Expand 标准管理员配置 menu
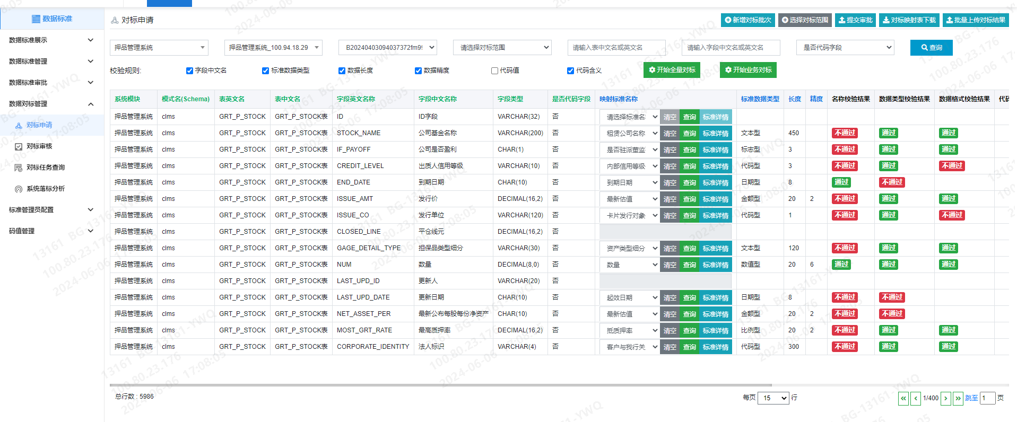1017x422 pixels. 51,210
